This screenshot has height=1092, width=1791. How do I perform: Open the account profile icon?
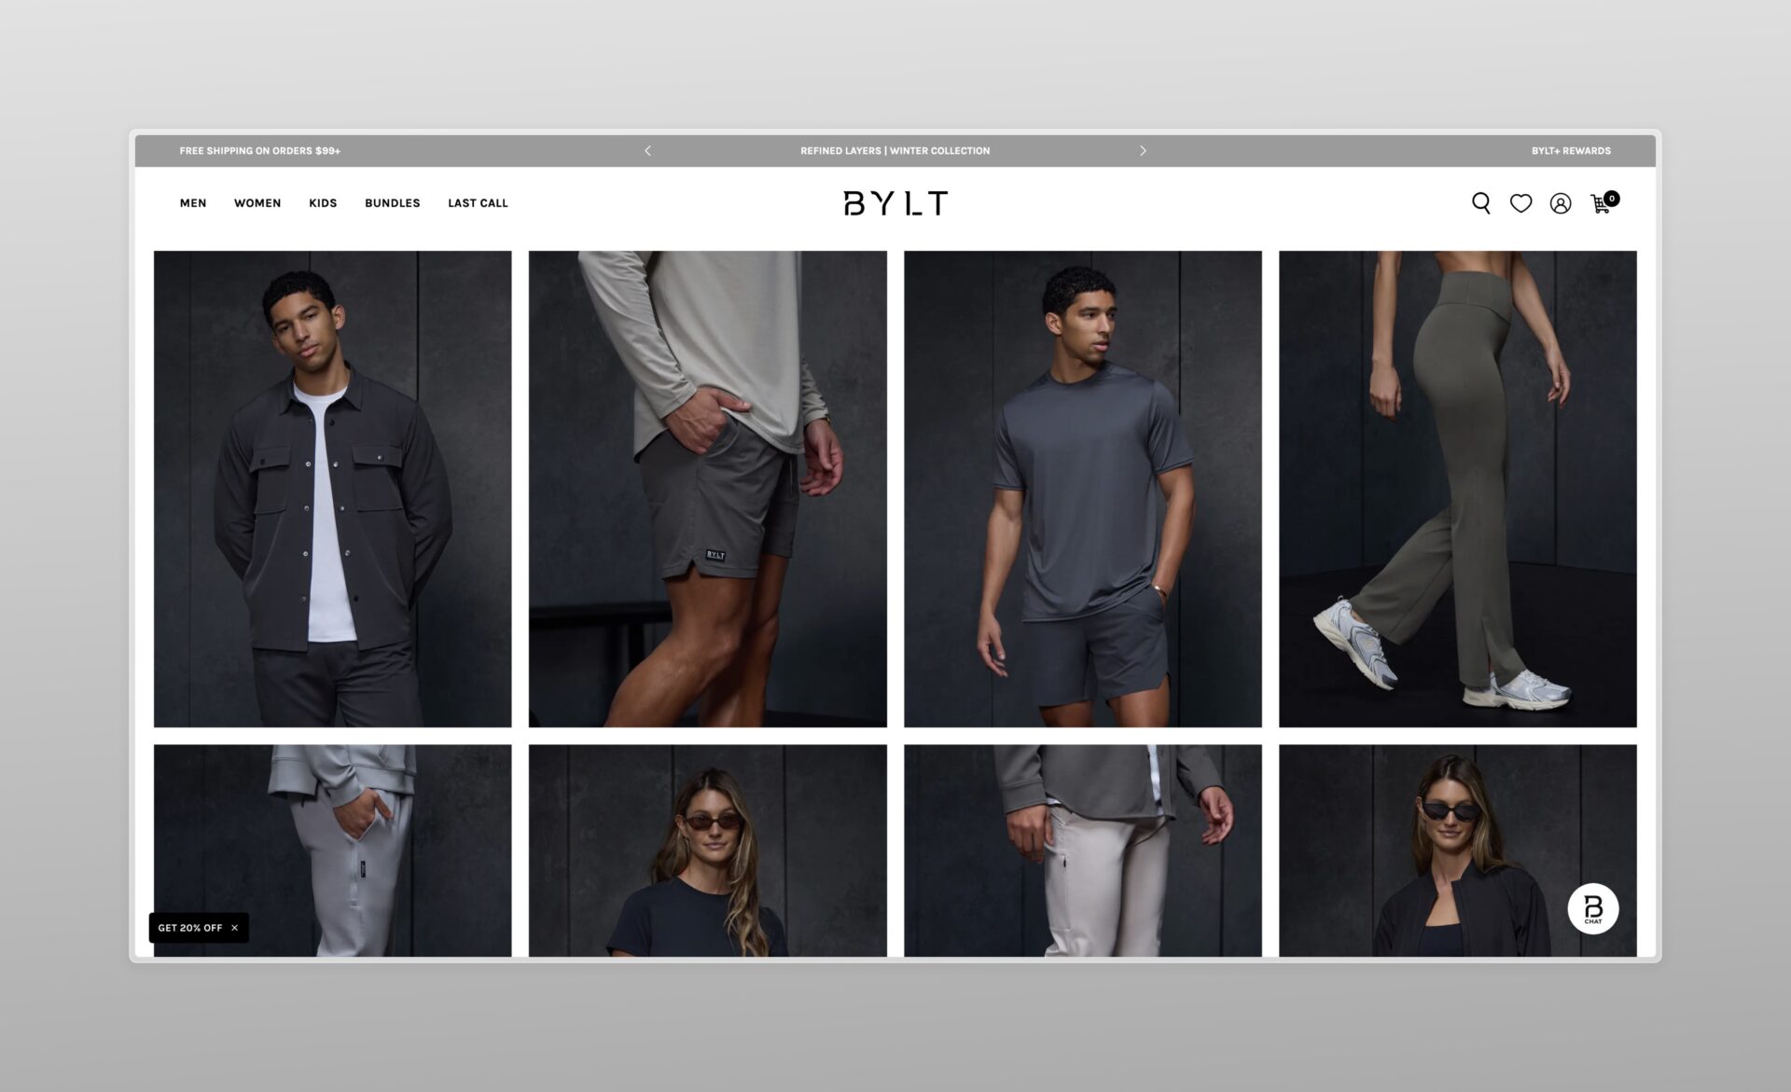point(1560,203)
